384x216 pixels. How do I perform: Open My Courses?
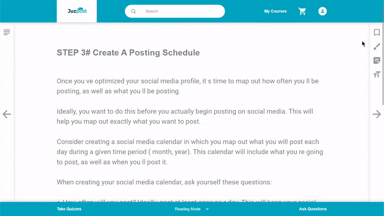(x=275, y=11)
